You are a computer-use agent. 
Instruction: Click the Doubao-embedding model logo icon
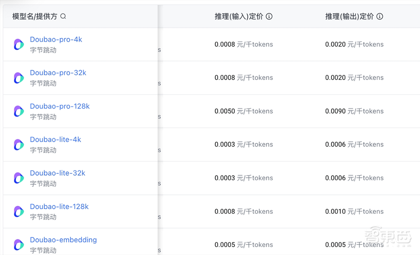(18, 244)
